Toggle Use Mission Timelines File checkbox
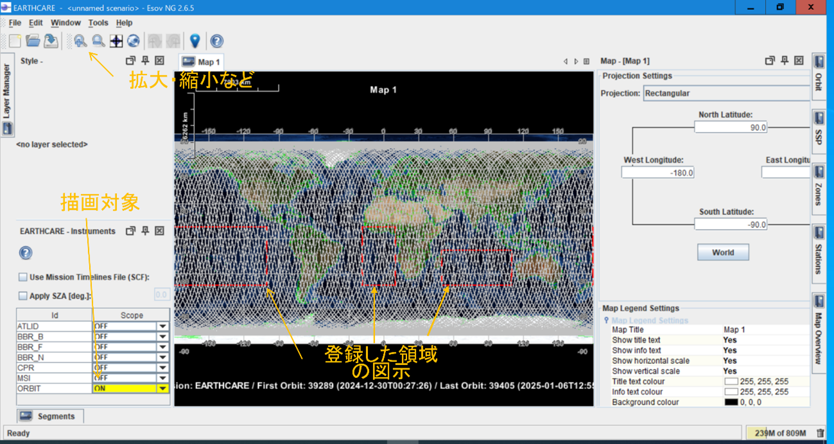This screenshot has width=834, height=444. (x=23, y=277)
